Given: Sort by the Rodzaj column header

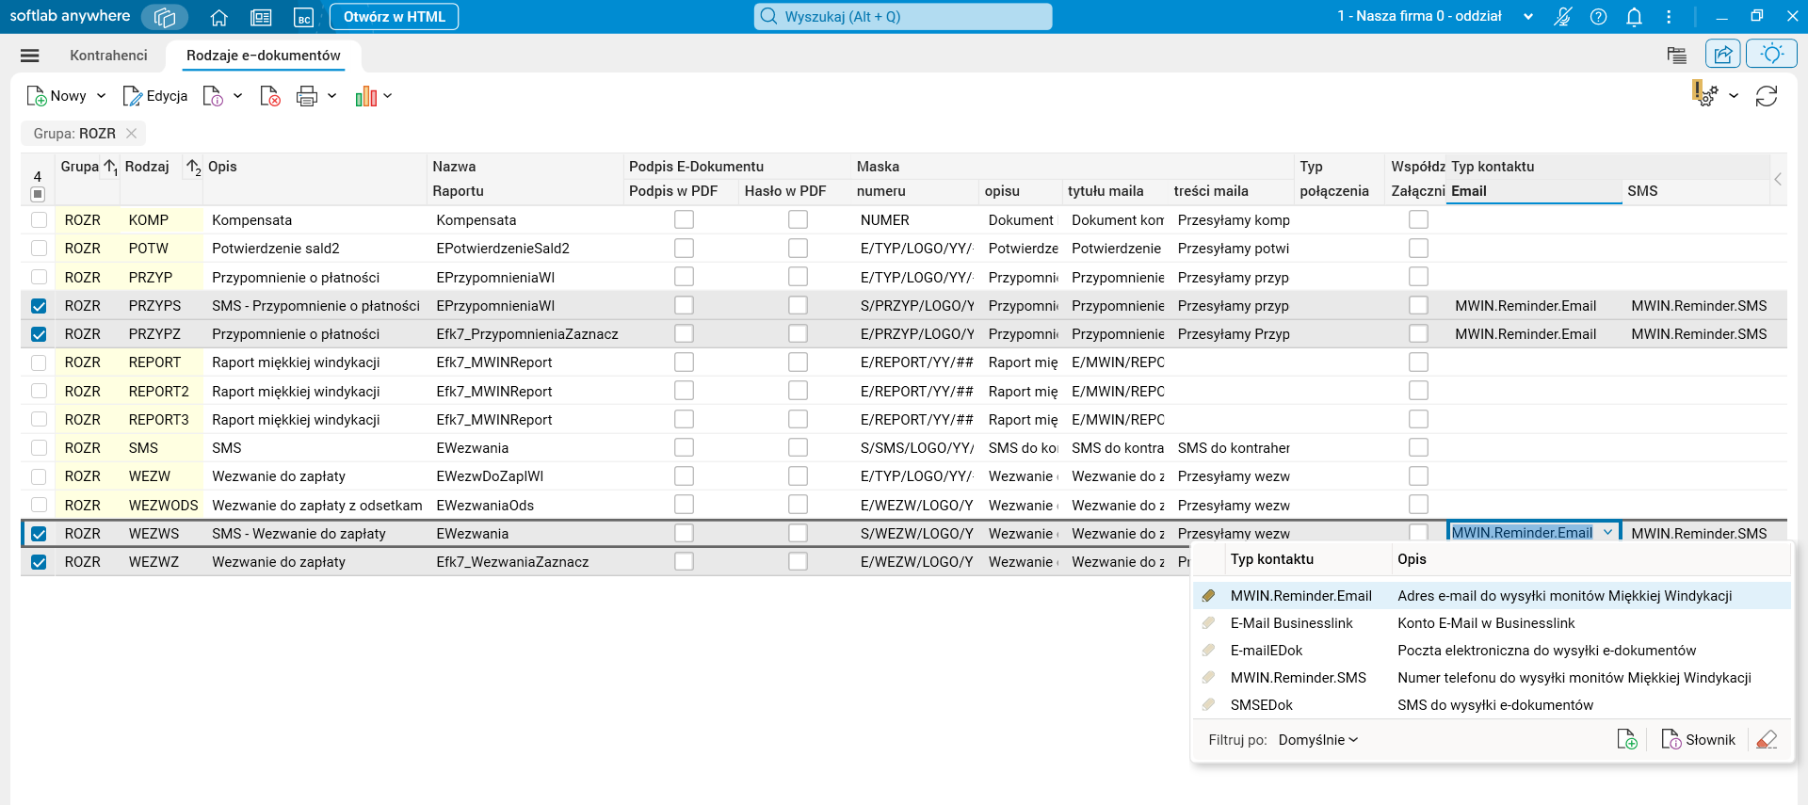Looking at the screenshot, I should point(147,167).
